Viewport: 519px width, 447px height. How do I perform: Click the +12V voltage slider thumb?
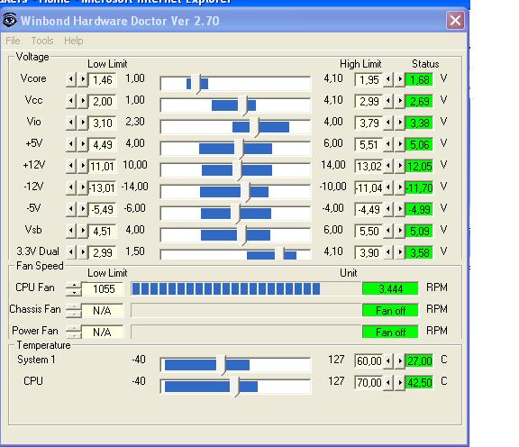click(x=237, y=170)
